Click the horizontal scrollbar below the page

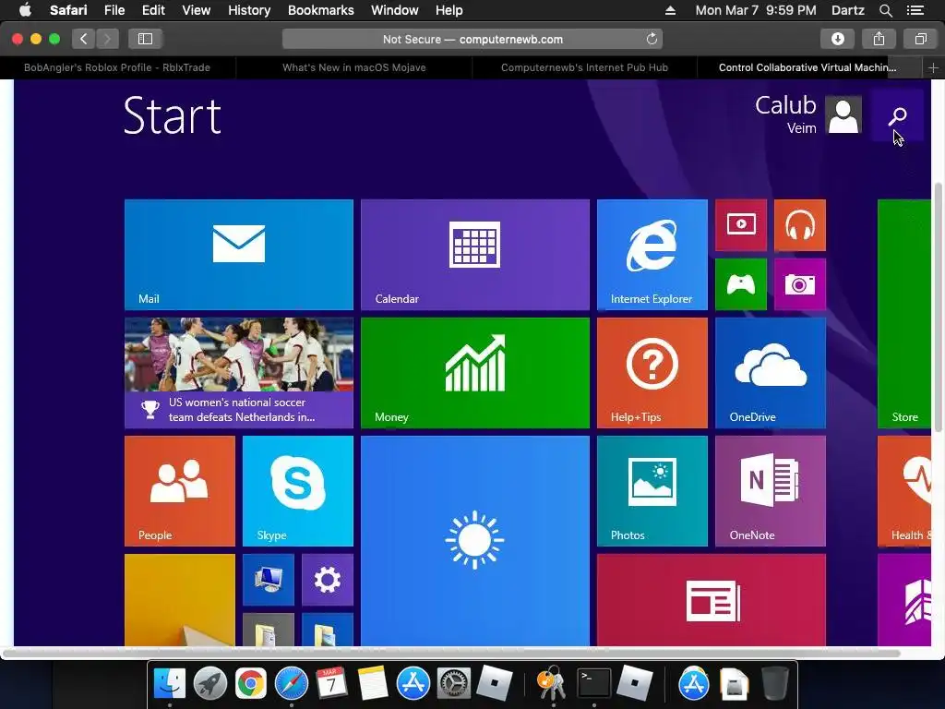(x=450, y=654)
